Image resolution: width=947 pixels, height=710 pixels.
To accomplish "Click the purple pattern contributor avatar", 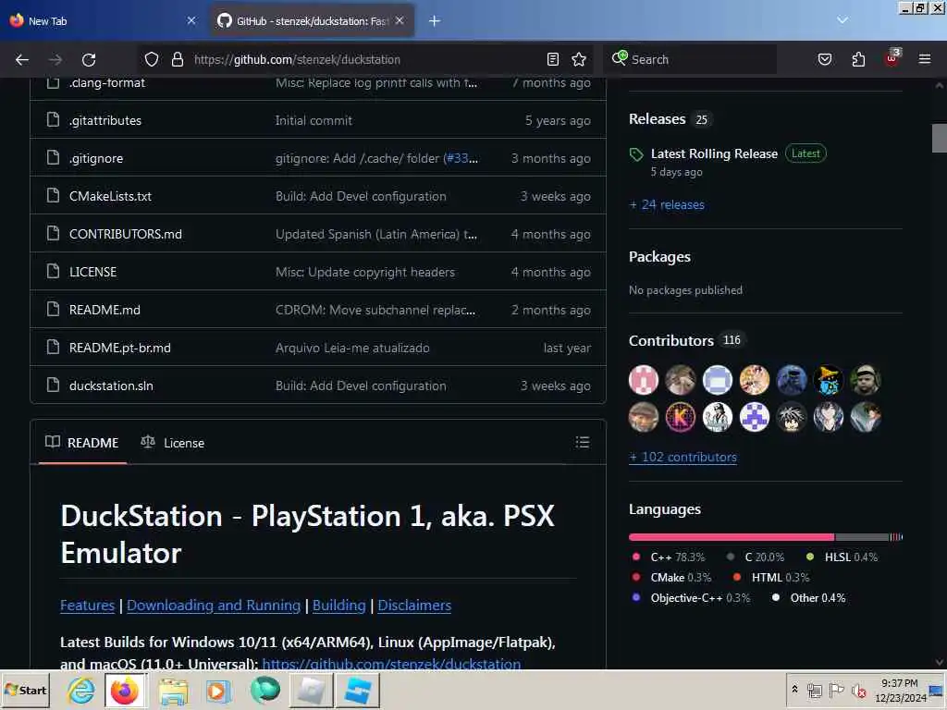I will pos(755,417).
